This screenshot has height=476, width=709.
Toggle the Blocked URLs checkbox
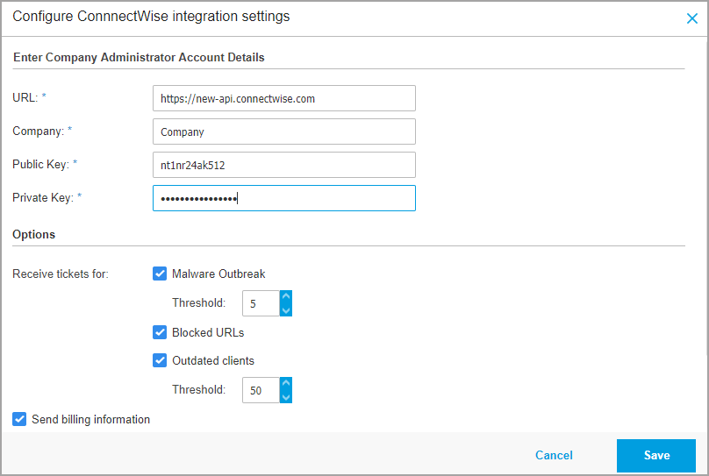160,332
